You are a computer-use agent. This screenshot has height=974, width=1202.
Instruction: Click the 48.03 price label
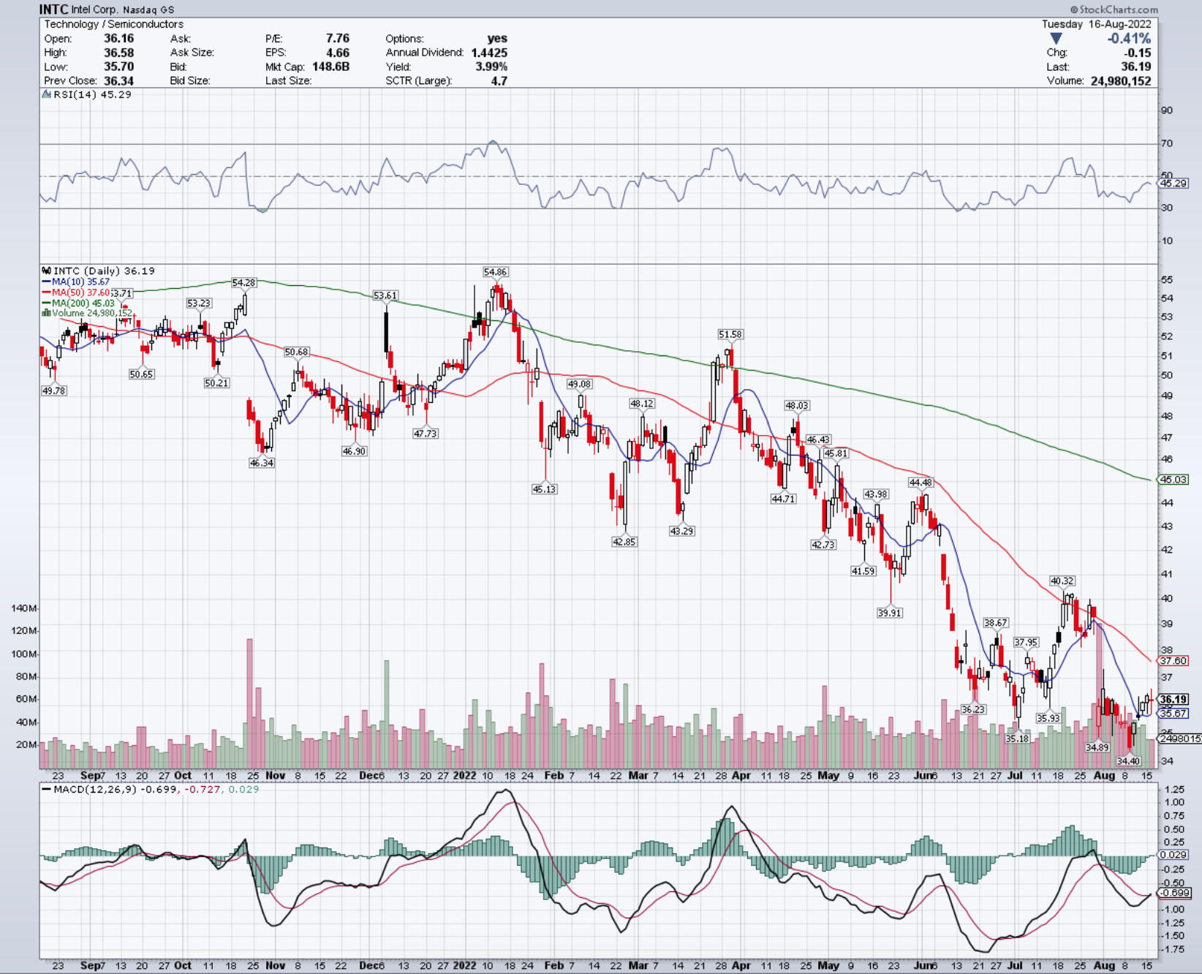point(797,405)
